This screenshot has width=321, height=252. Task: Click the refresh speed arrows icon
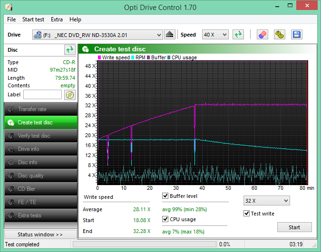pos(238,35)
